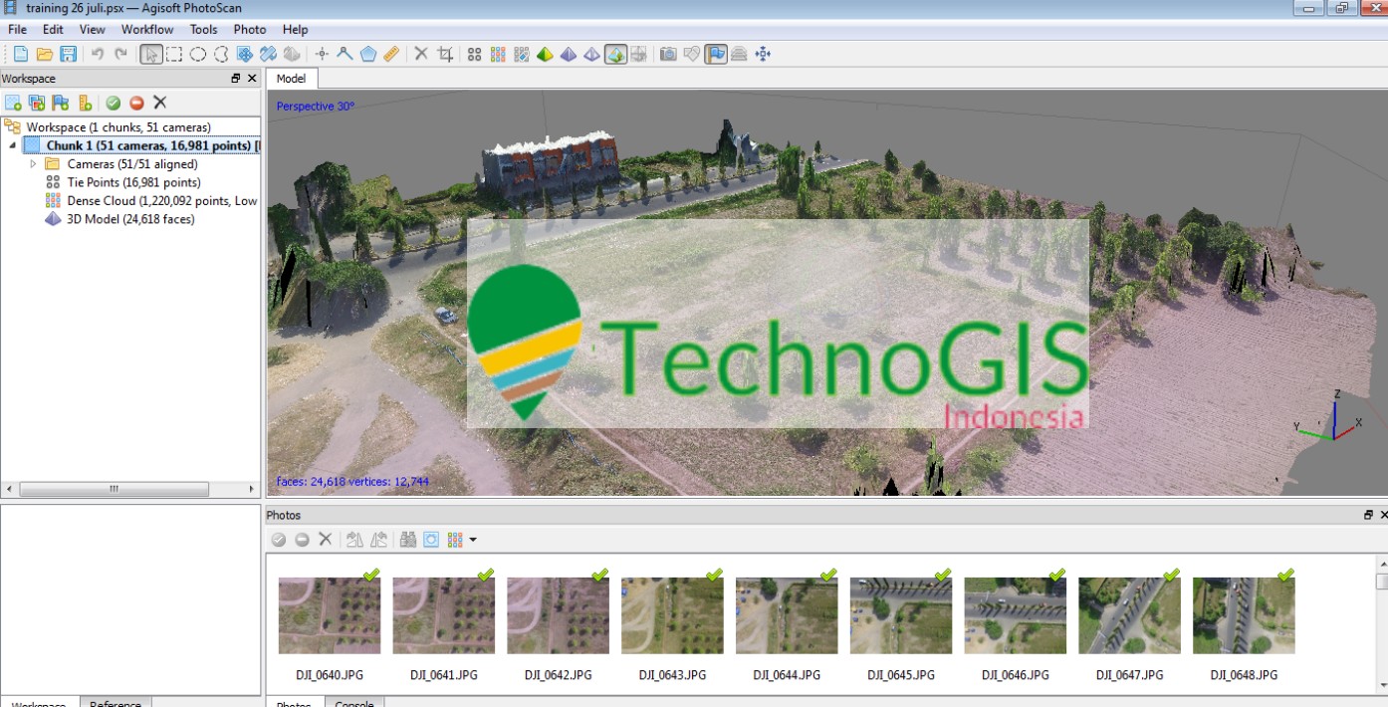Image resolution: width=1388 pixels, height=707 pixels.
Task: Toggle Show Cameras in model view
Action: pos(669,54)
